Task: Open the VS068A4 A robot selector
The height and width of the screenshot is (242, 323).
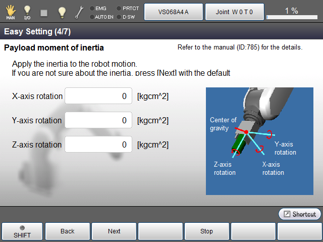Action: point(174,11)
